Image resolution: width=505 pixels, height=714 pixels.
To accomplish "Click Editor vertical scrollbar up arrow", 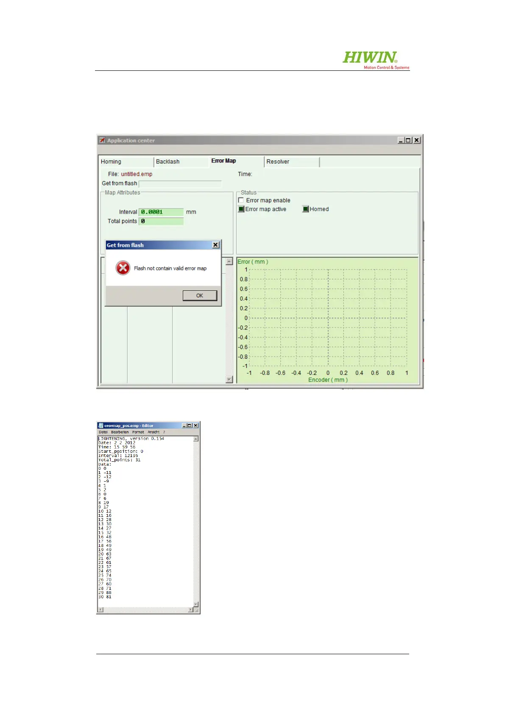I will point(196,439).
